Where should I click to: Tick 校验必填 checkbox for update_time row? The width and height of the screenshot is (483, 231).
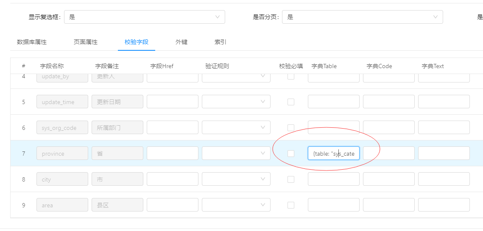coord(291,102)
